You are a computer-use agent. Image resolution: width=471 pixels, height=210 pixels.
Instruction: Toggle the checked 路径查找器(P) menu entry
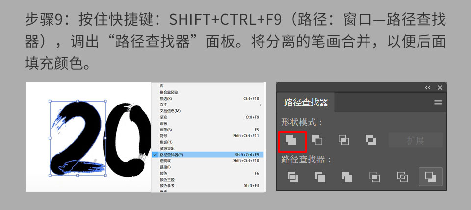pos(207,155)
